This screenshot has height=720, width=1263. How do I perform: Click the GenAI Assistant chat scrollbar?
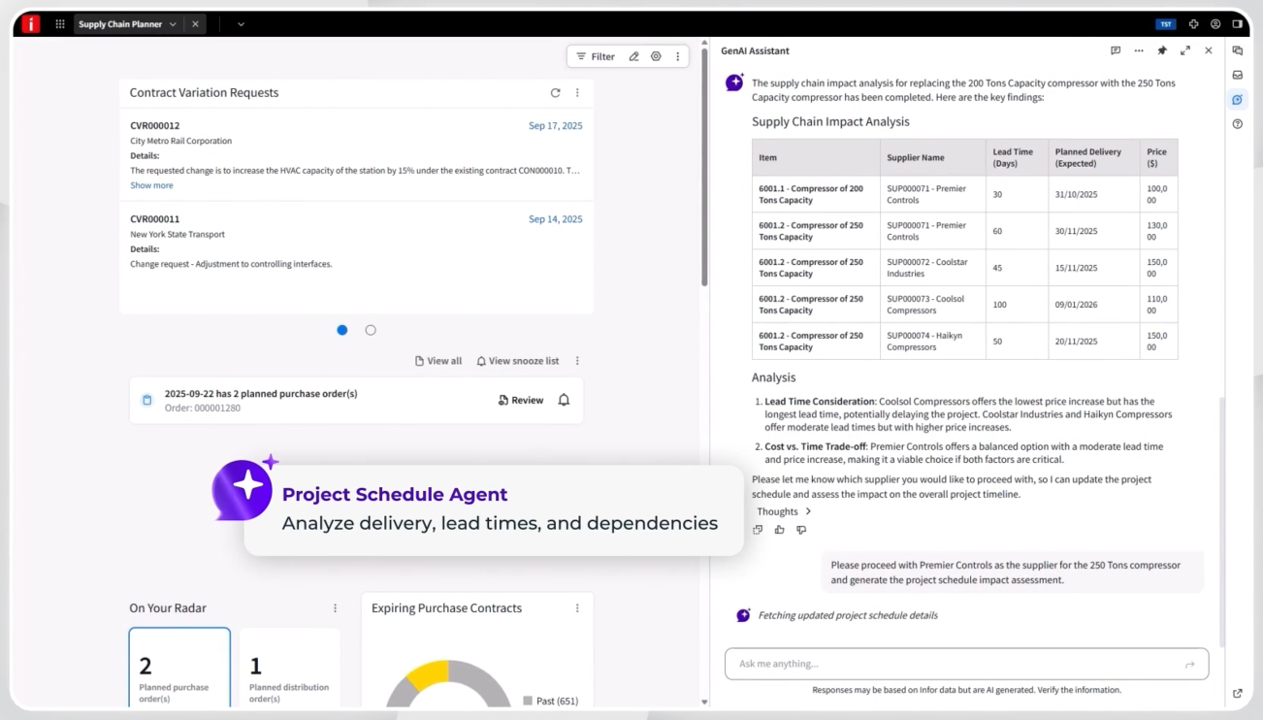1222,522
